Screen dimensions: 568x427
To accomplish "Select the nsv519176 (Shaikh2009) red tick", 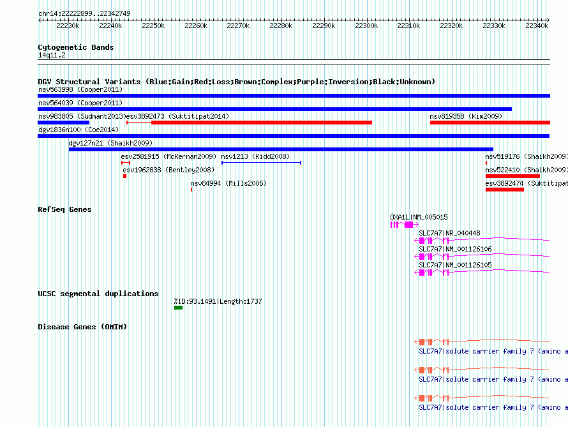I will (x=486, y=163).
